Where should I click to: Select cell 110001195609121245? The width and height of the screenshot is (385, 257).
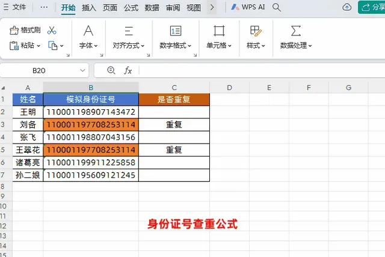pyautogui.click(x=91, y=175)
